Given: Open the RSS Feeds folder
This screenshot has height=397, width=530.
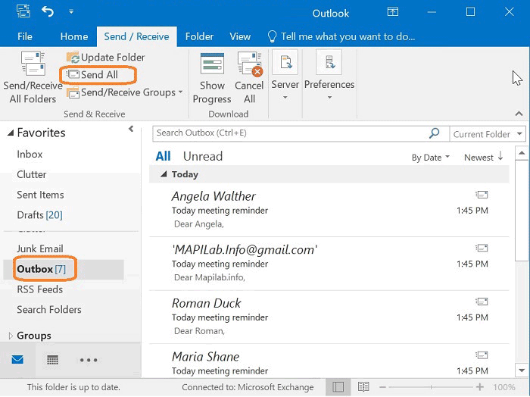Looking at the screenshot, I should pos(40,289).
